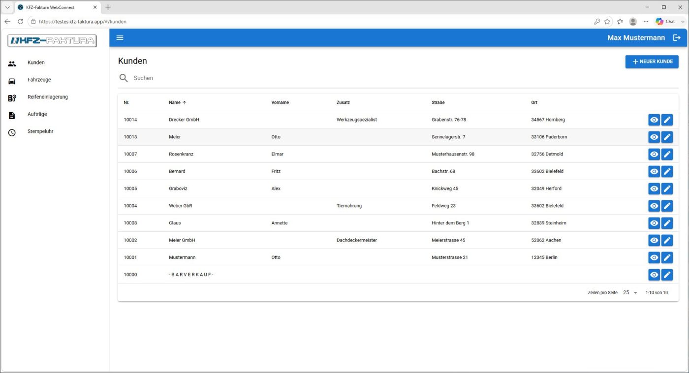View customer 10013 Meier with eye icon
Image resolution: width=689 pixels, height=373 pixels.
point(654,137)
